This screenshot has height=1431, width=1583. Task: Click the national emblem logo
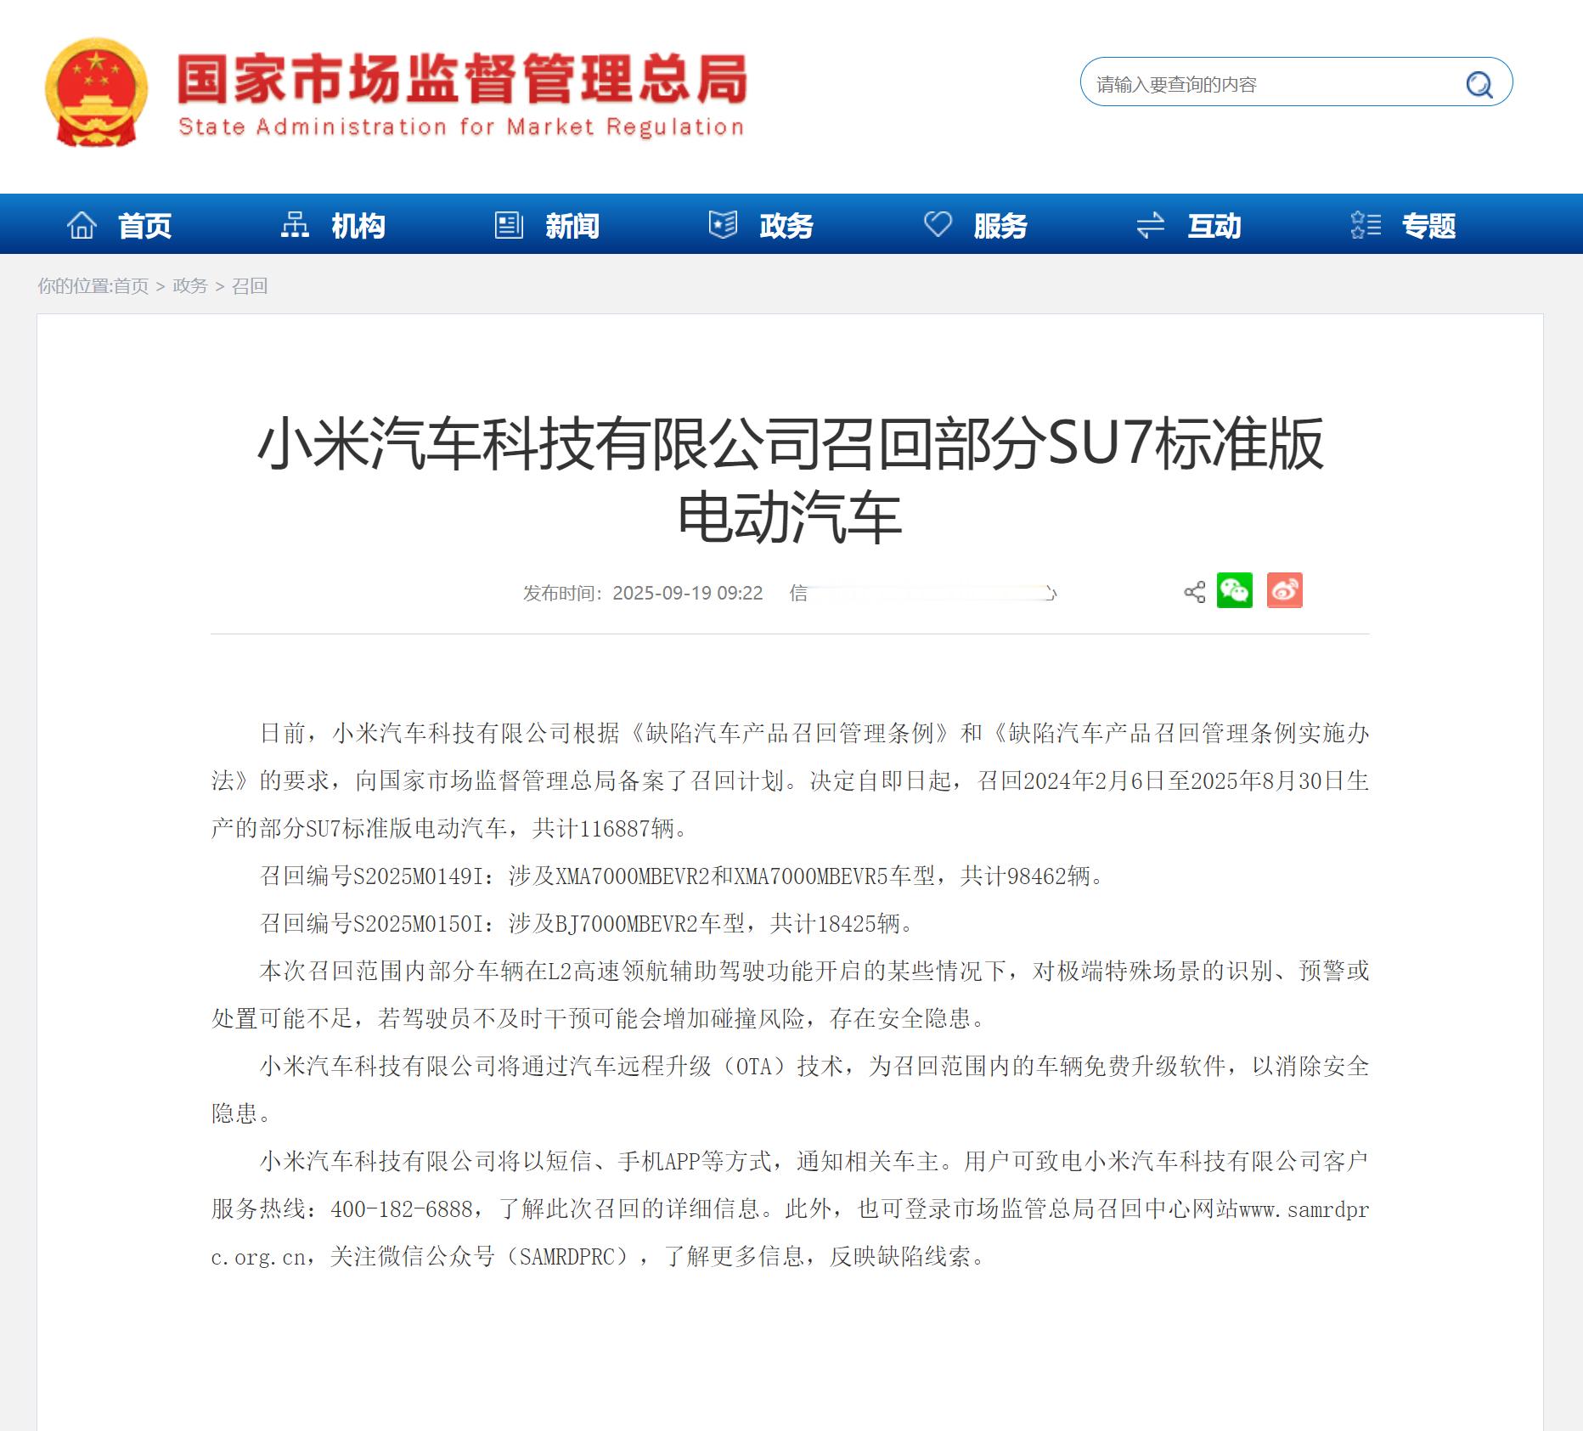coord(96,92)
